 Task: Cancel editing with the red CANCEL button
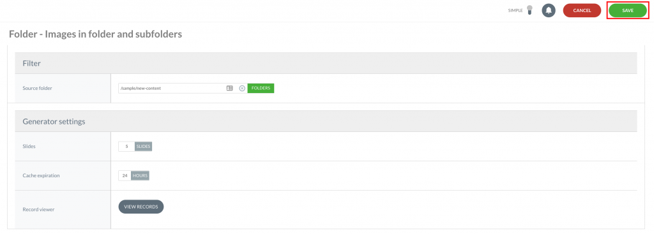(x=582, y=10)
